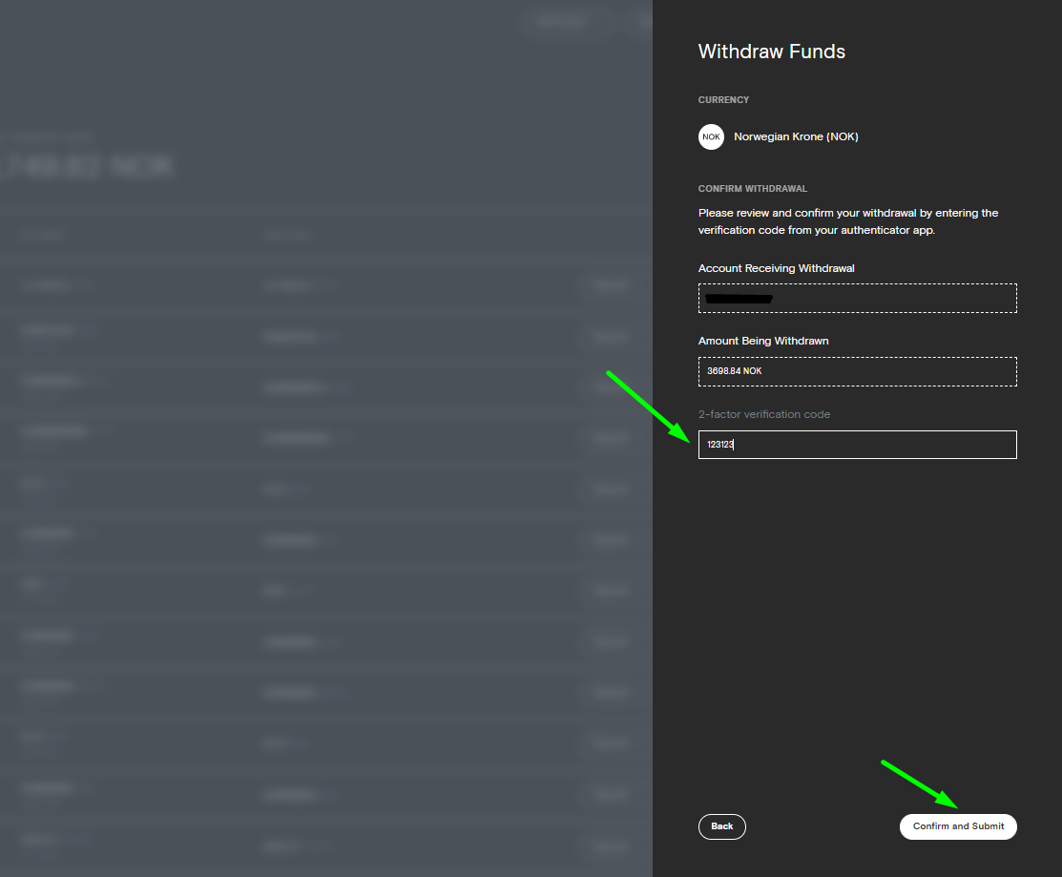Go back with the Back button
Screen dimensions: 1062x877
click(721, 826)
